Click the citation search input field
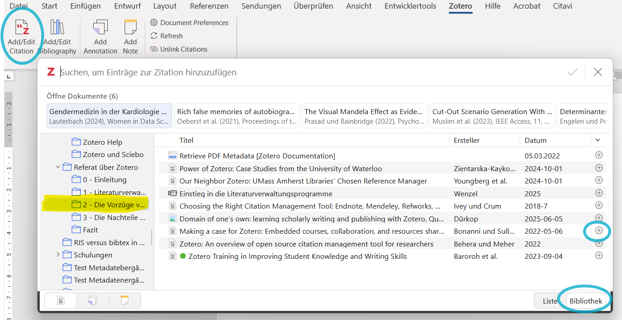This screenshot has height=320, width=622. (x=311, y=72)
